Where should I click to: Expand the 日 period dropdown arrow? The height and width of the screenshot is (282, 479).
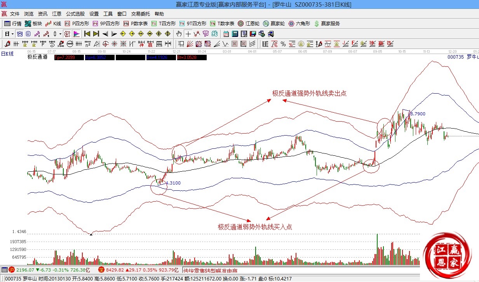point(12,34)
